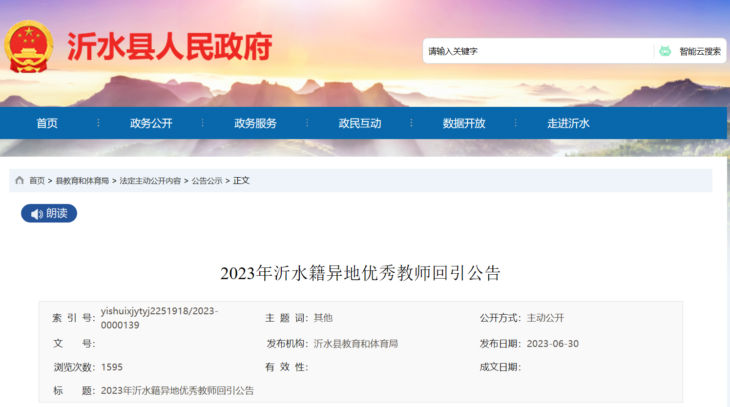Click the 成文日期 label
The image size is (730, 407).
pyautogui.click(x=501, y=367)
